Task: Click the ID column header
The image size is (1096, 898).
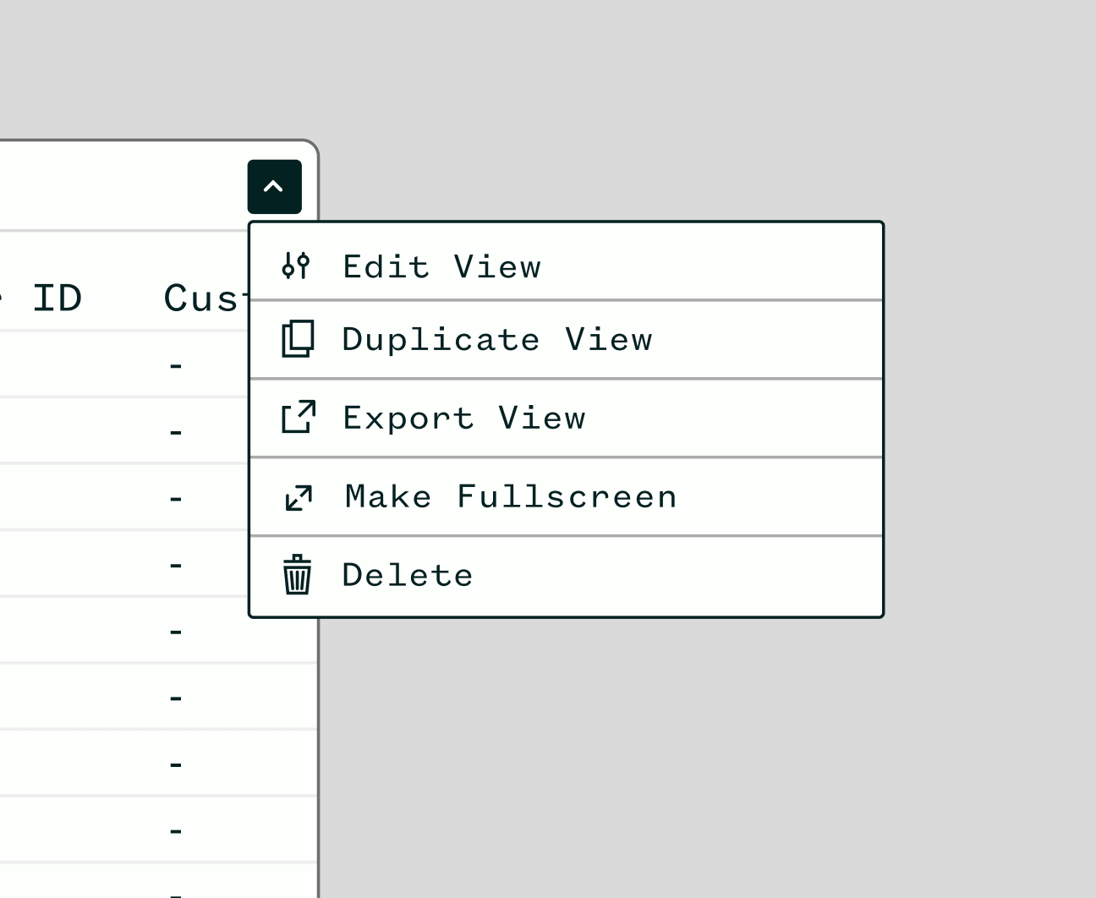Action: pos(57,298)
